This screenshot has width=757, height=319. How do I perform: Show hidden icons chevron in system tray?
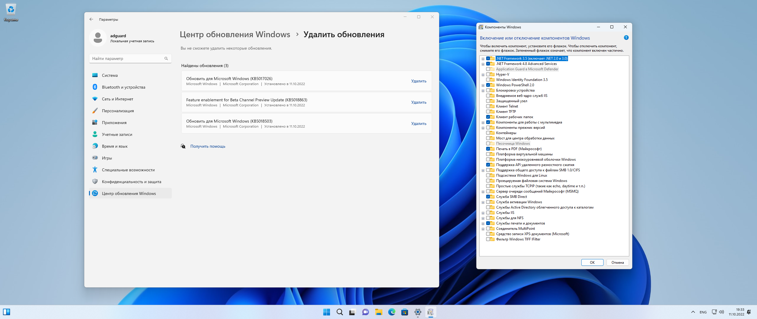tap(693, 312)
